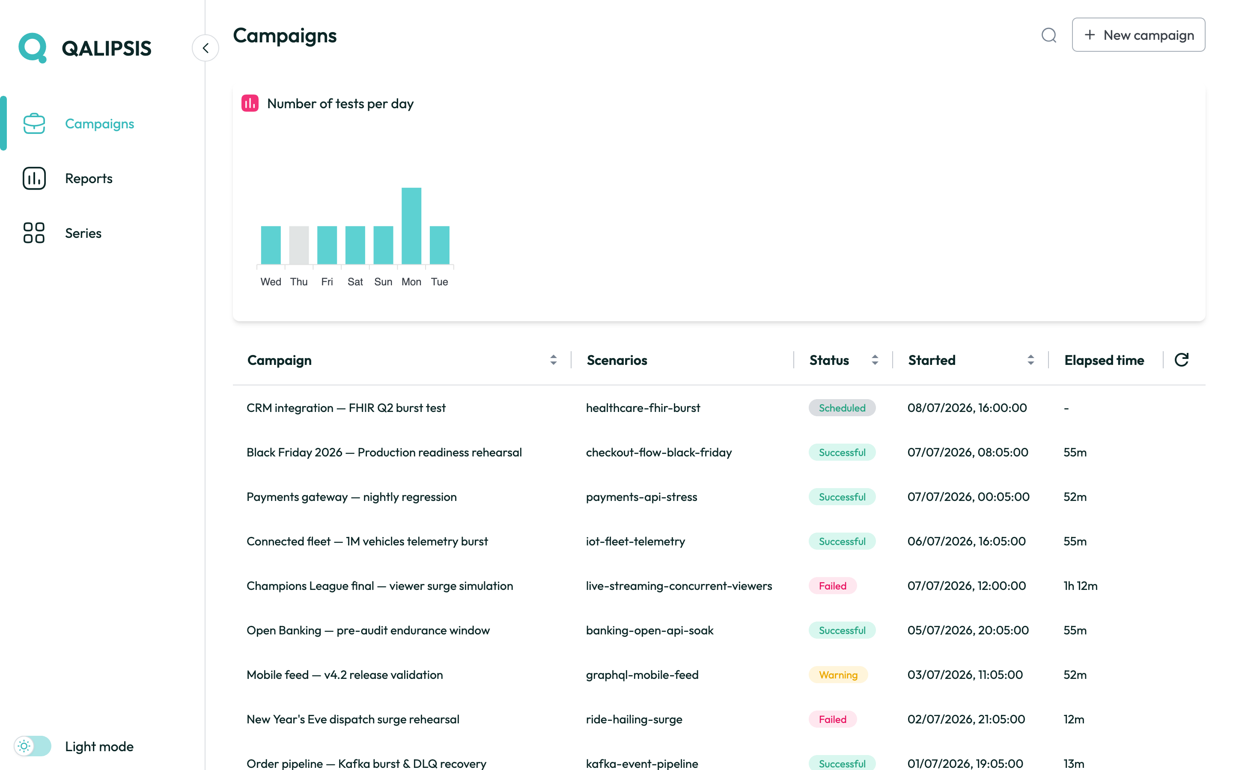Image resolution: width=1233 pixels, height=770 pixels.
Task: Click scenario healthcare-fhir-burst
Action: click(643, 408)
